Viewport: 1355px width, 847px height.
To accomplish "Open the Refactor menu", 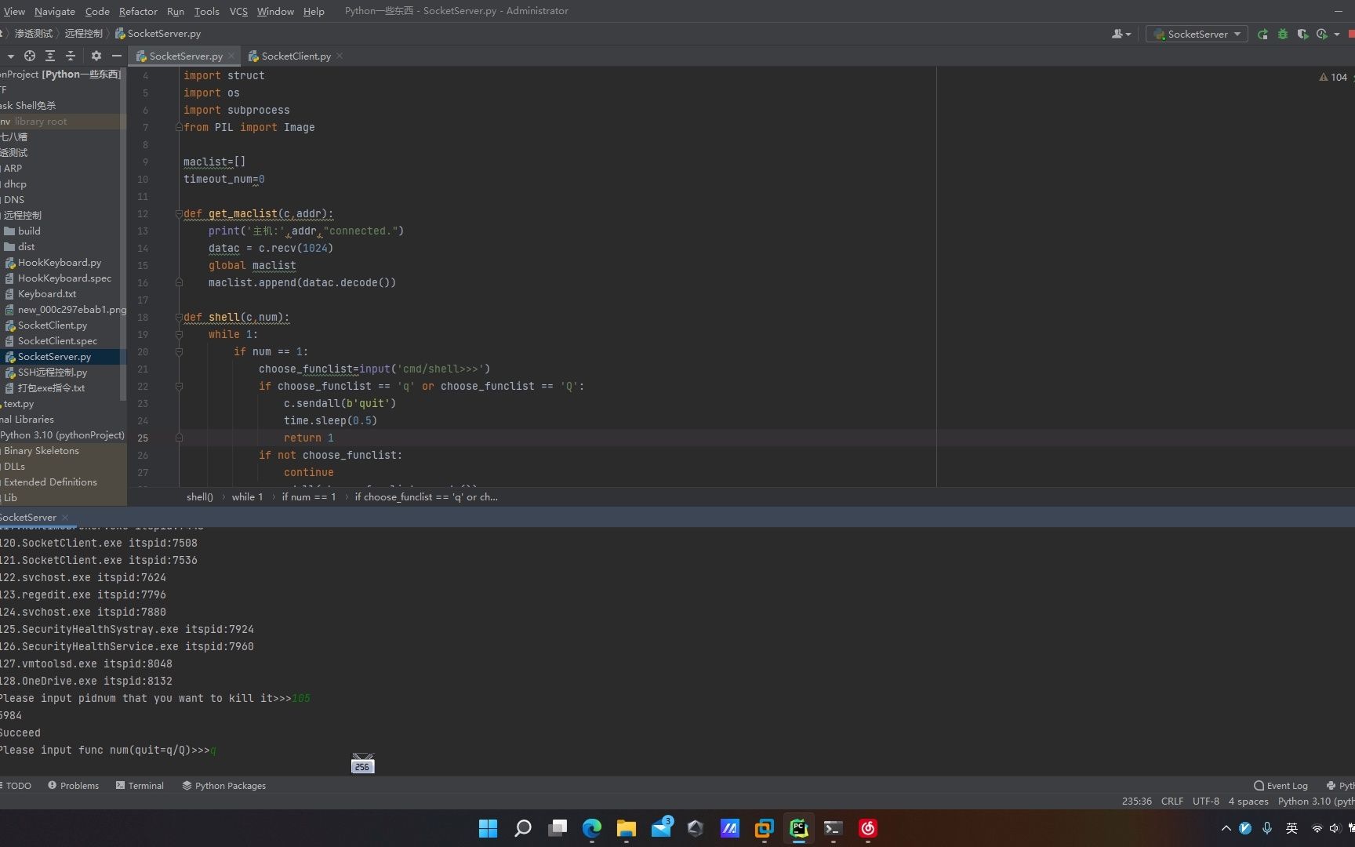I will [x=138, y=11].
